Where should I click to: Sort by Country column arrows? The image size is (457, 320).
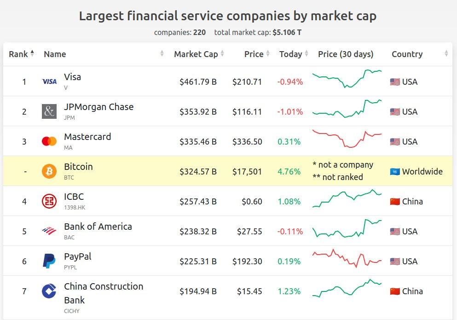pyautogui.click(x=446, y=53)
